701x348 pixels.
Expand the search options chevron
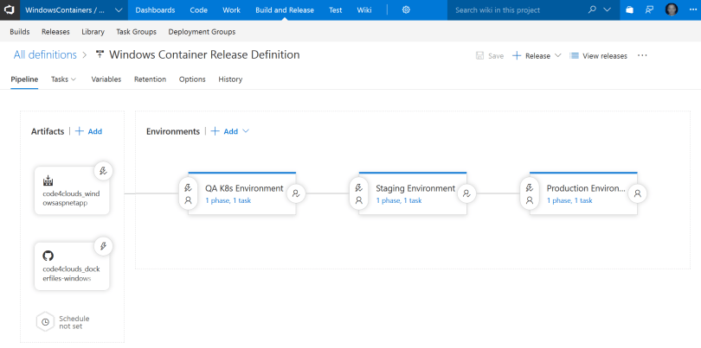[x=608, y=9]
